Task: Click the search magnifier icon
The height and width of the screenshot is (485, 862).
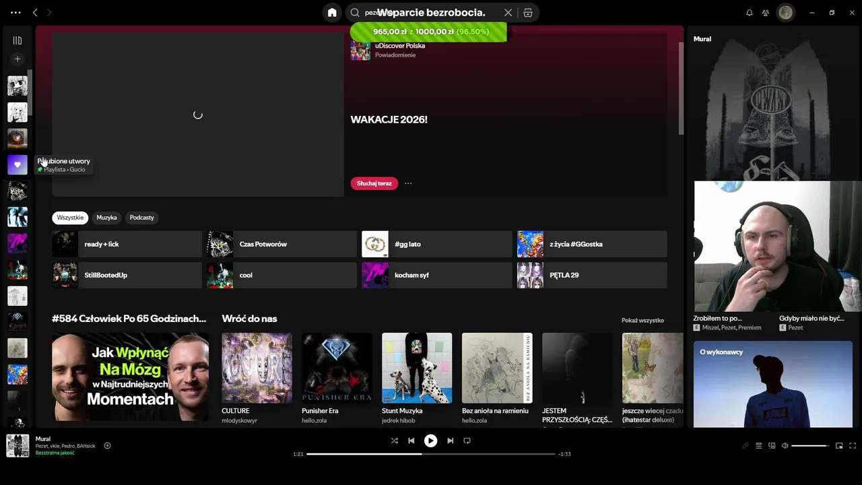Action: click(355, 13)
